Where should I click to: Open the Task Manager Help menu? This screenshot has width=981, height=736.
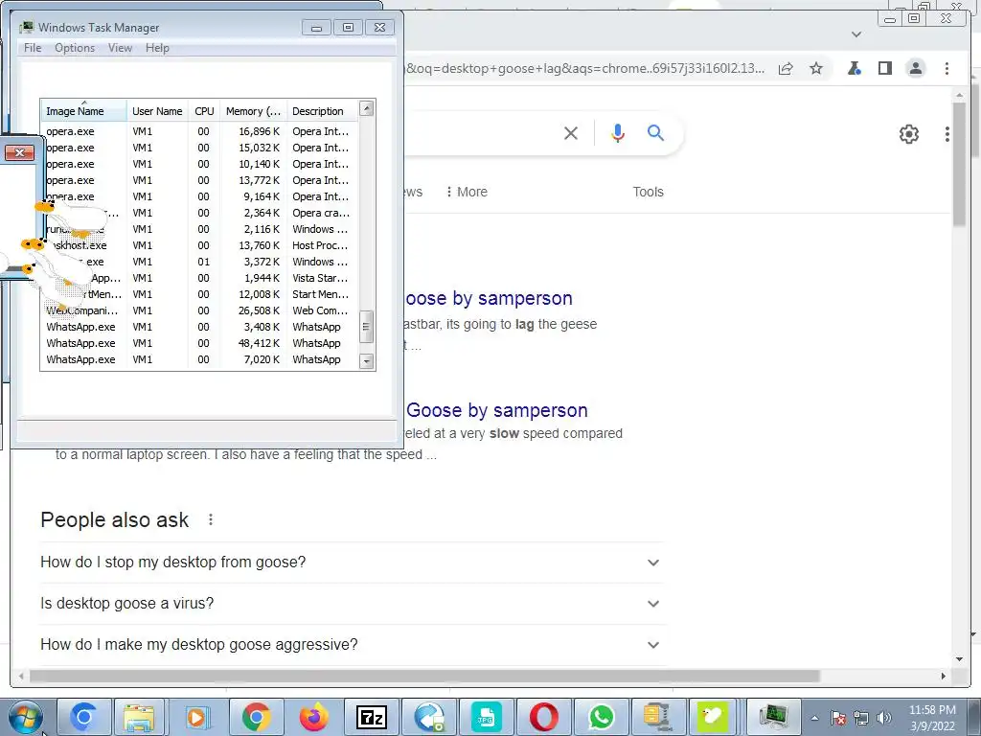tap(157, 48)
